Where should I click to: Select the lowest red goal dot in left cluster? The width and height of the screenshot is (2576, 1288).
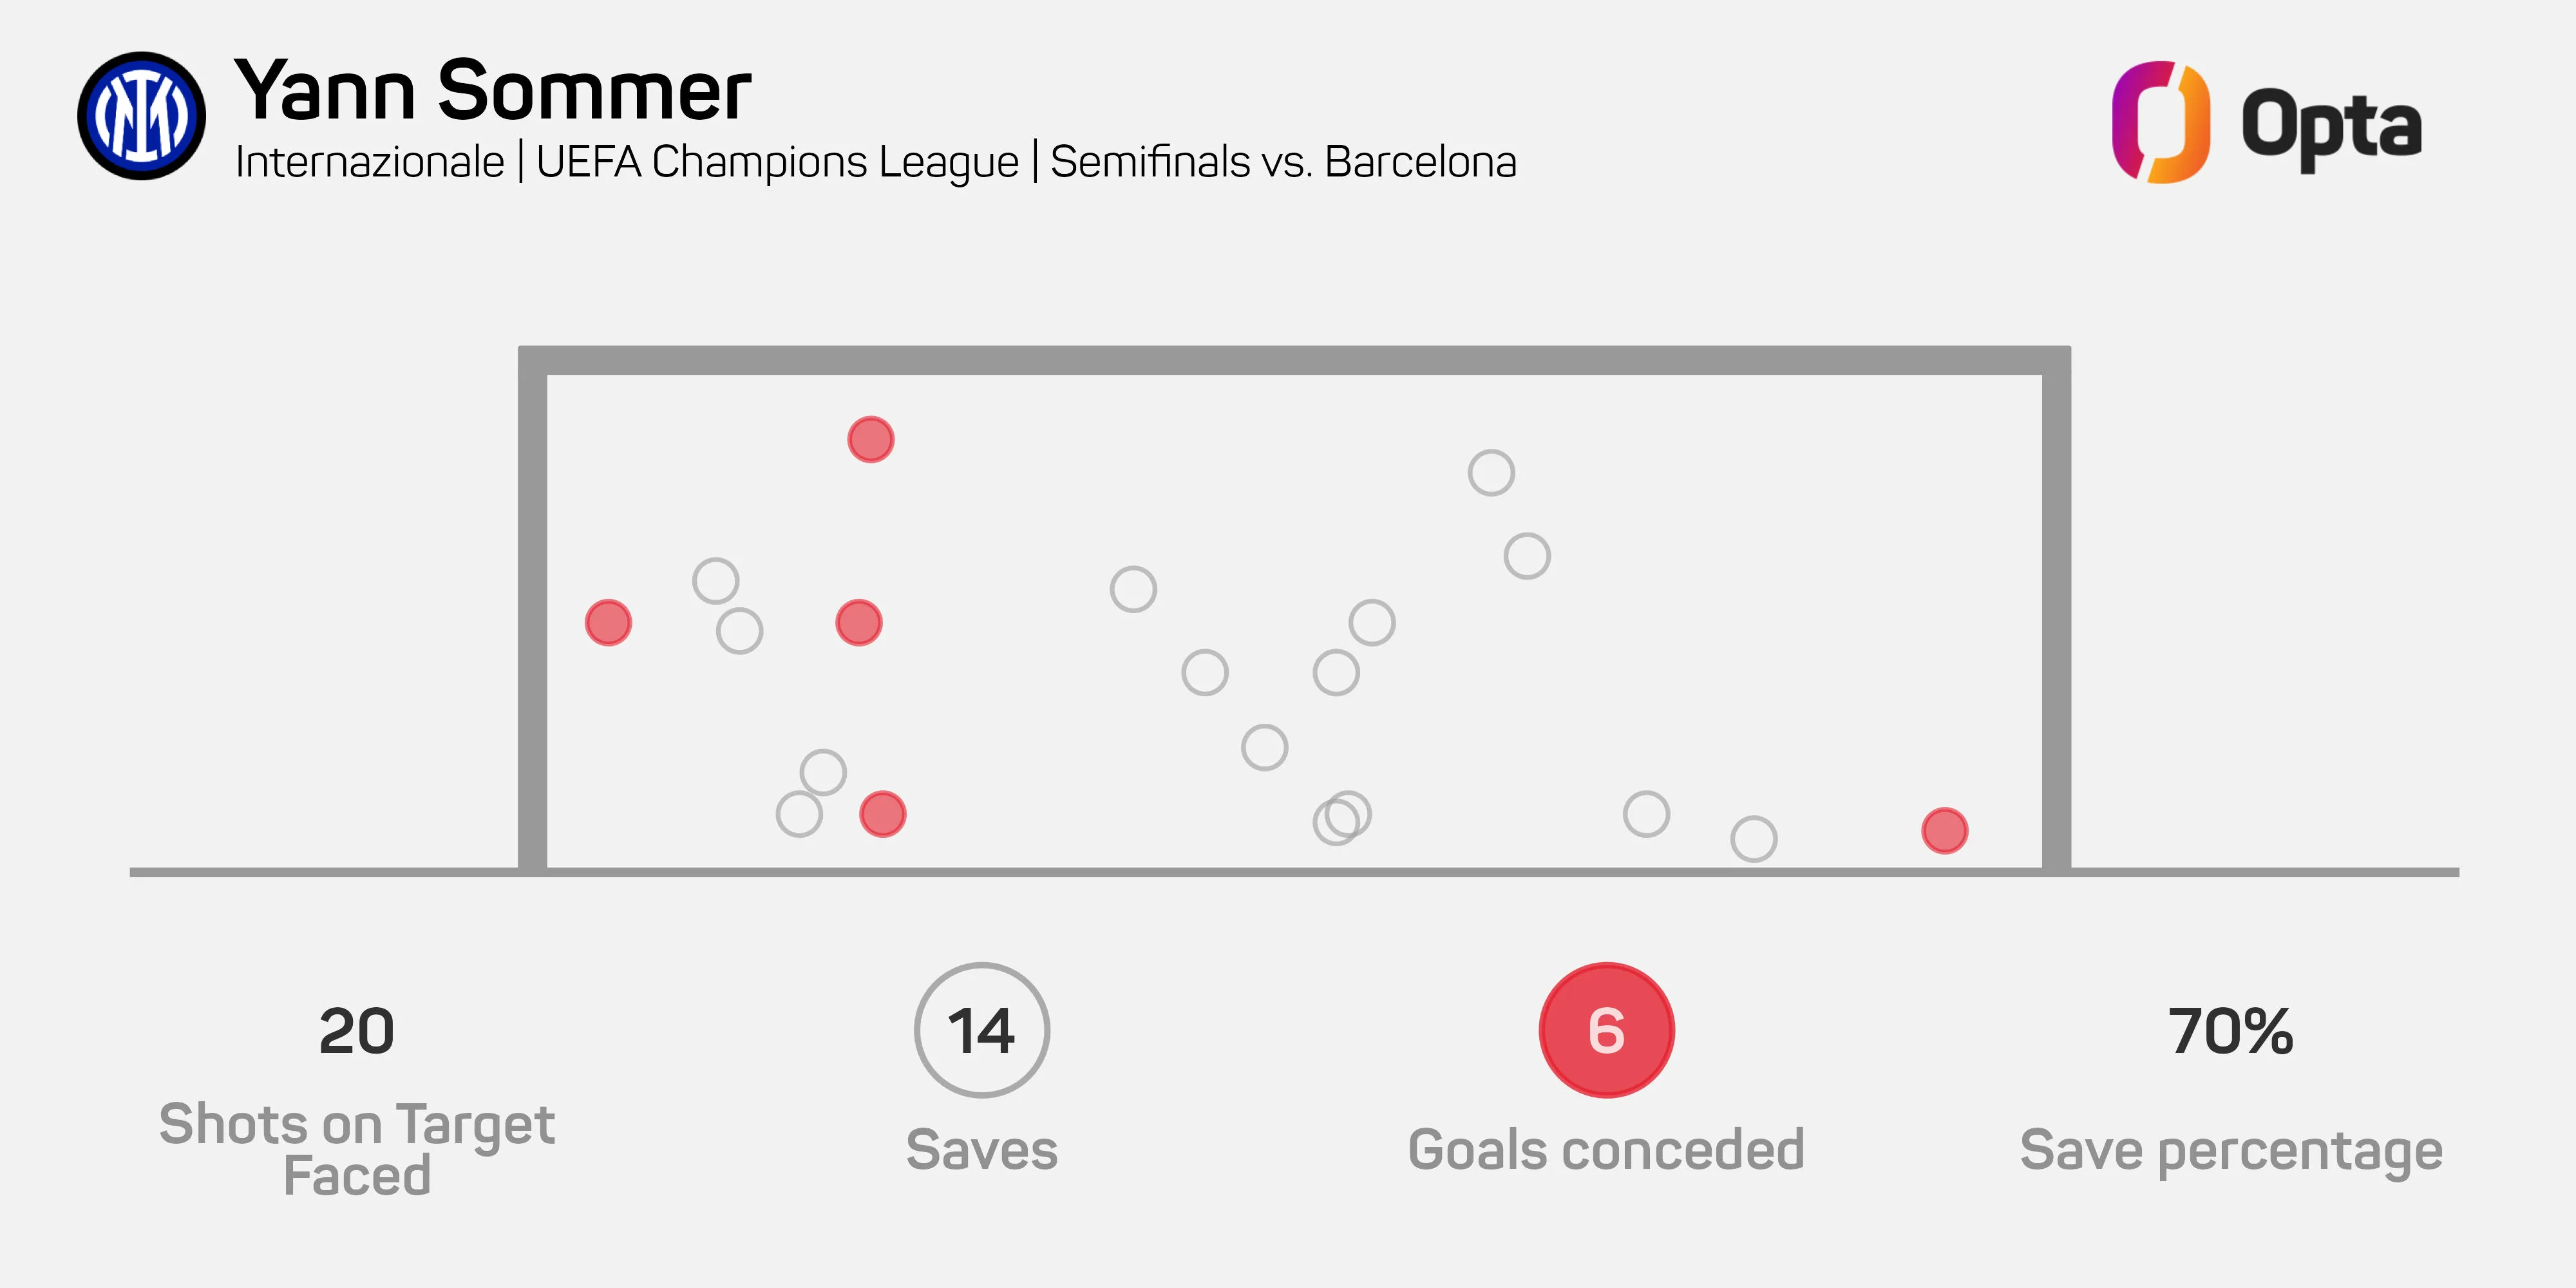[x=882, y=813]
